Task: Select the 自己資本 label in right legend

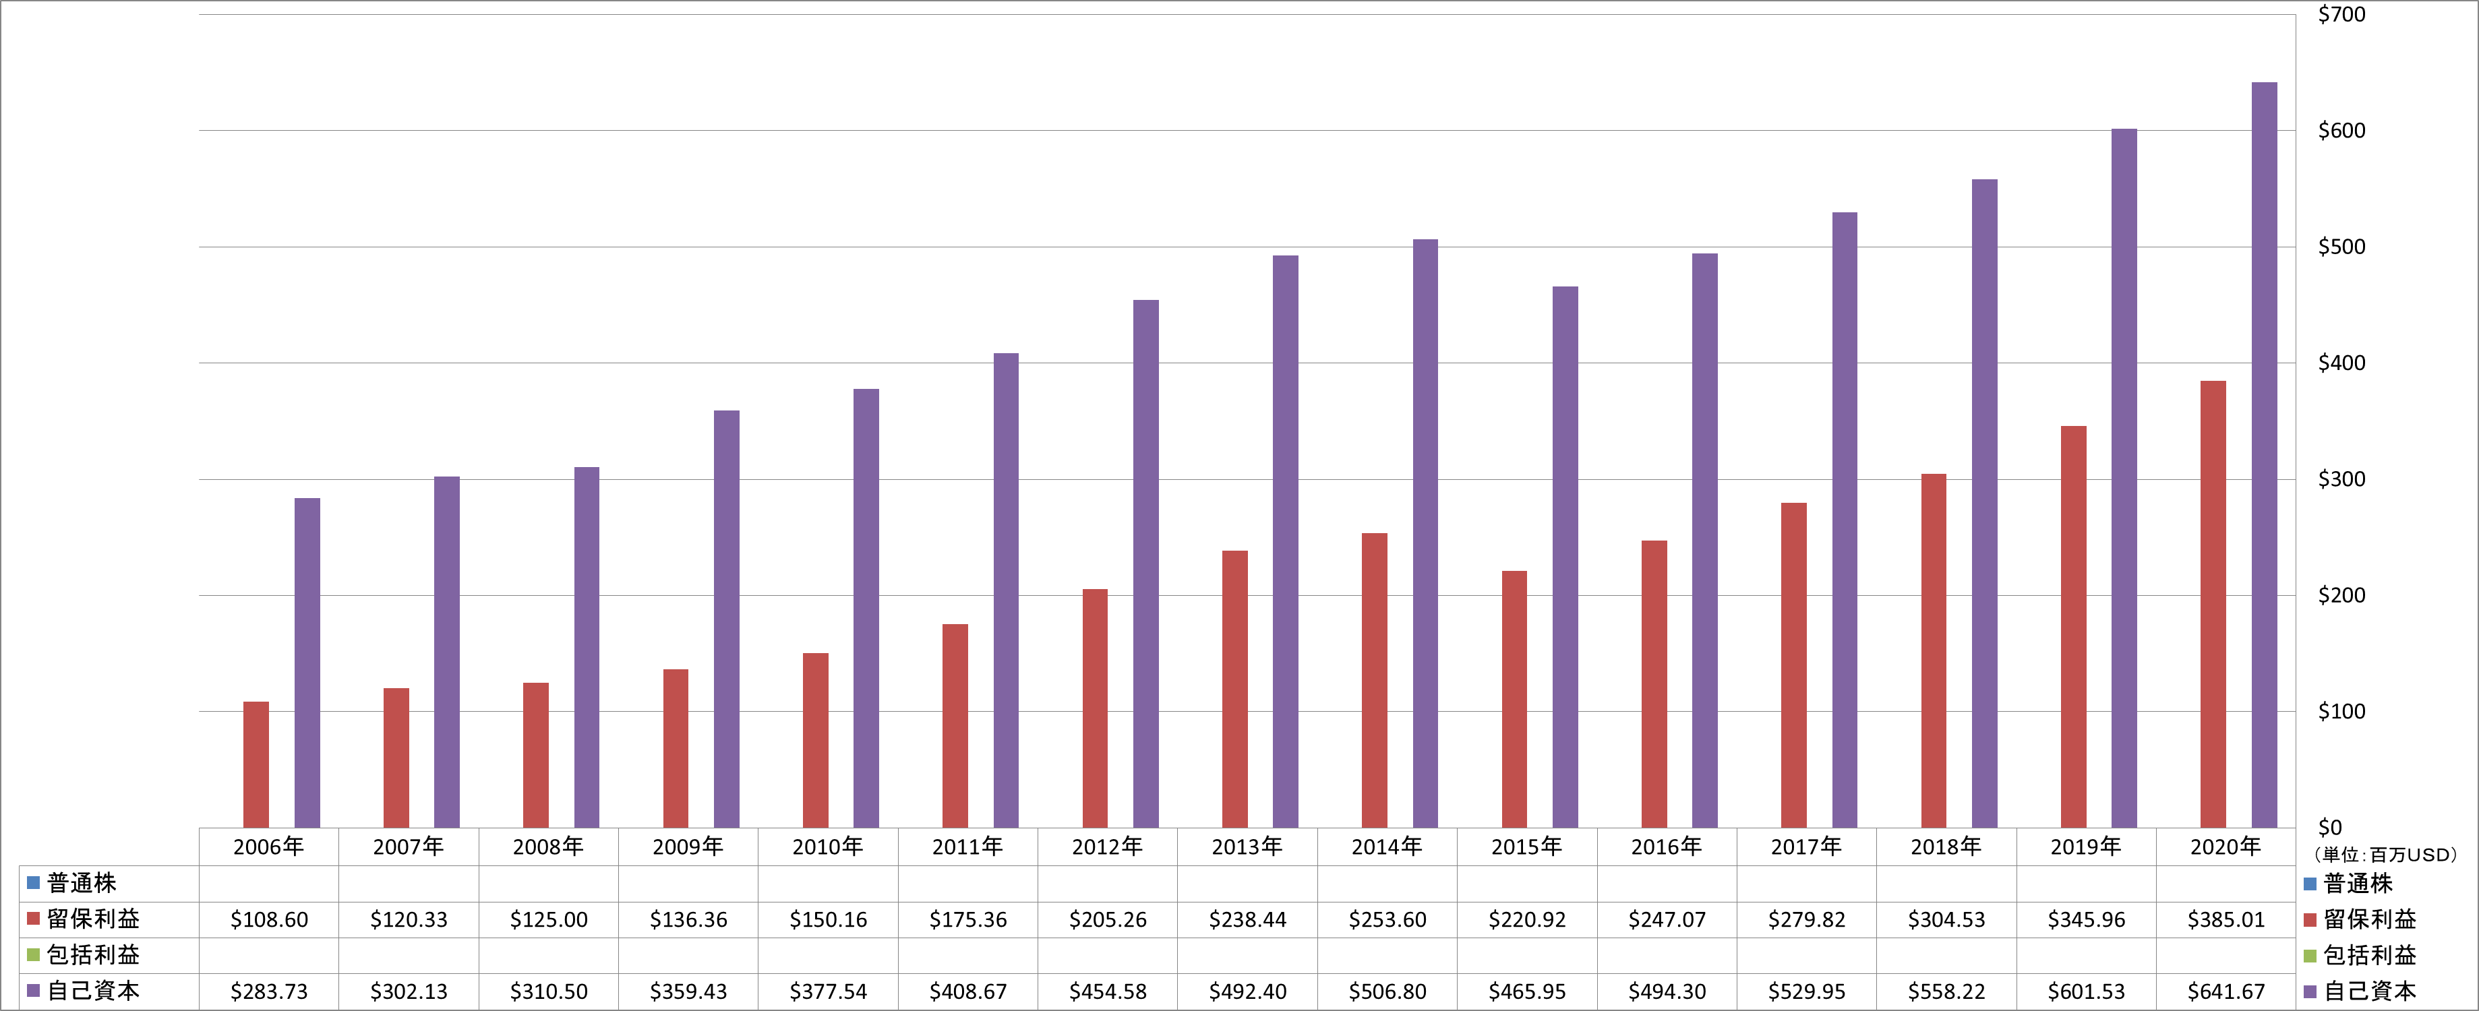Action: point(2369,991)
